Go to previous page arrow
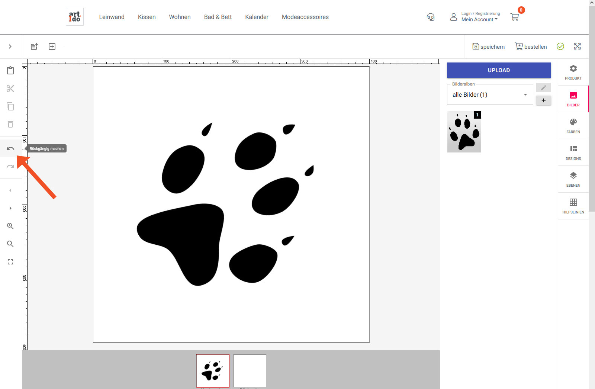 tap(10, 190)
